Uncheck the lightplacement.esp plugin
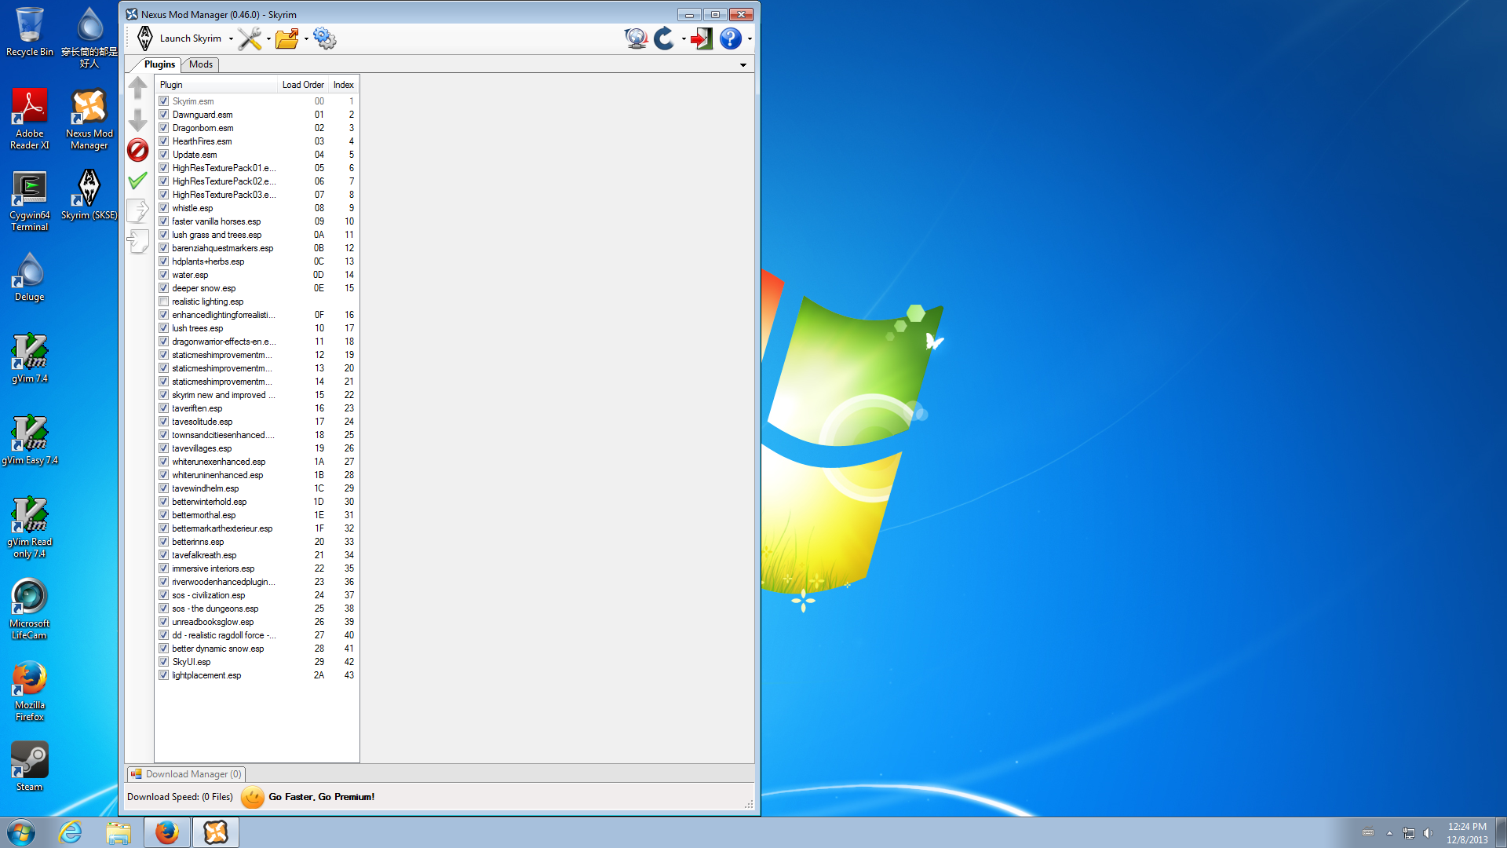This screenshot has height=848, width=1507. click(163, 675)
